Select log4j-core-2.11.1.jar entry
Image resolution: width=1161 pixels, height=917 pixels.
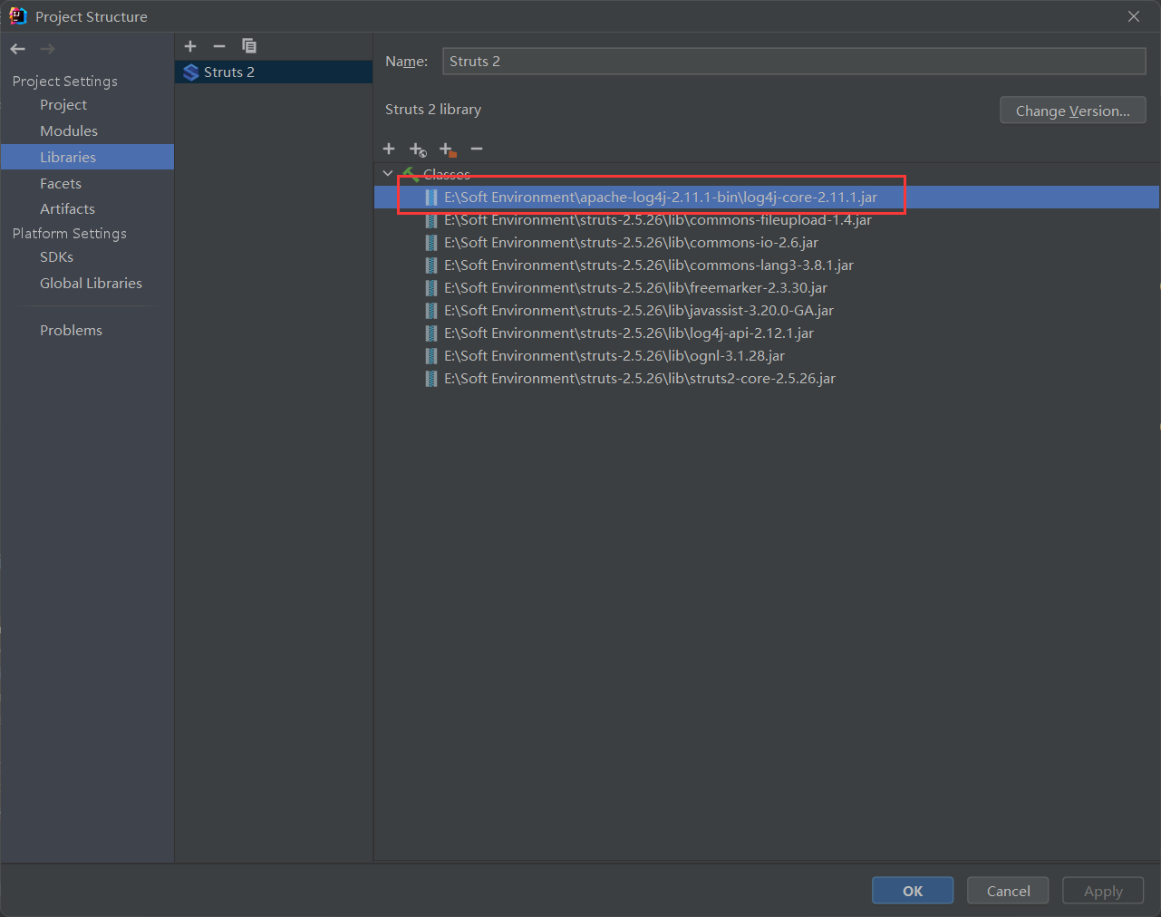[767, 198]
